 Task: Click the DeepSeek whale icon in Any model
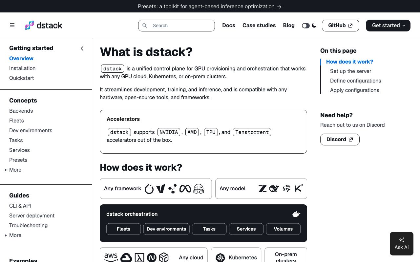[x=274, y=189]
